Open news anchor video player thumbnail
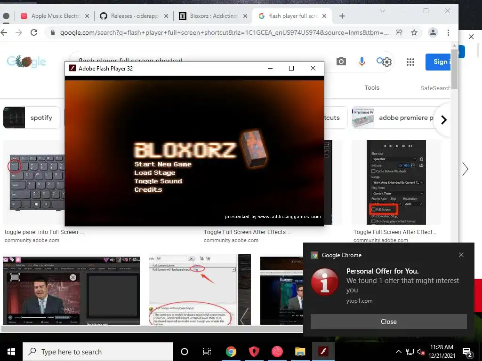This screenshot has width=482, height=361. point(72,290)
